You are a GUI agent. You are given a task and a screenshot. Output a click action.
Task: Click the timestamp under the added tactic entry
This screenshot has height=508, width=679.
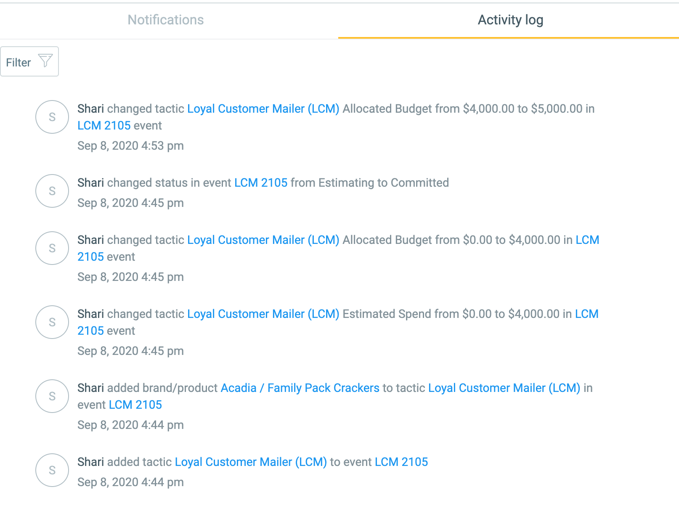pos(130,482)
